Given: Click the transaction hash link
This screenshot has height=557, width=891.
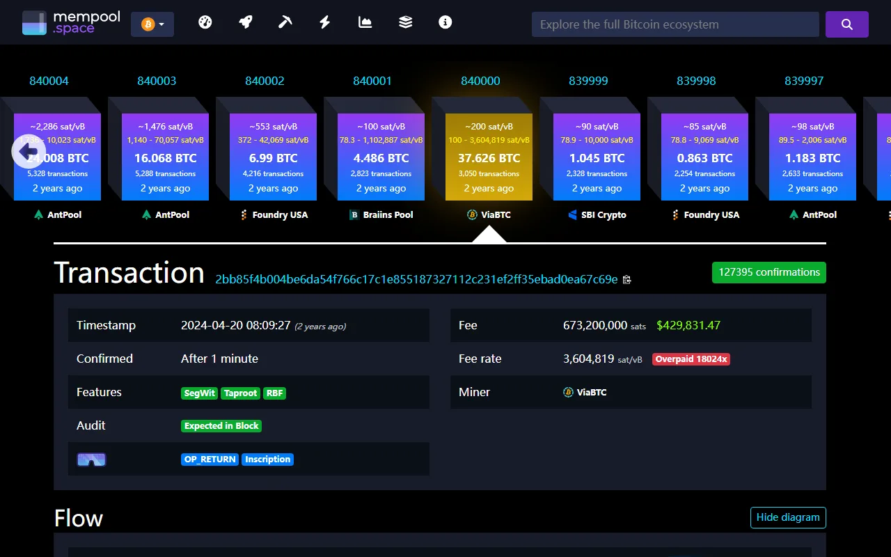Looking at the screenshot, I should click(416, 279).
